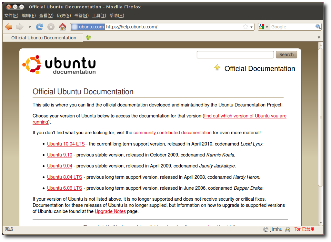331x242 pixels.
Task: Go to the Home page
Action: [63, 27]
